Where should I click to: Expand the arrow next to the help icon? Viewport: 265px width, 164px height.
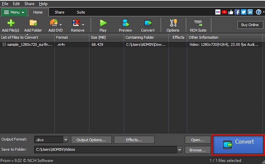point(263,12)
